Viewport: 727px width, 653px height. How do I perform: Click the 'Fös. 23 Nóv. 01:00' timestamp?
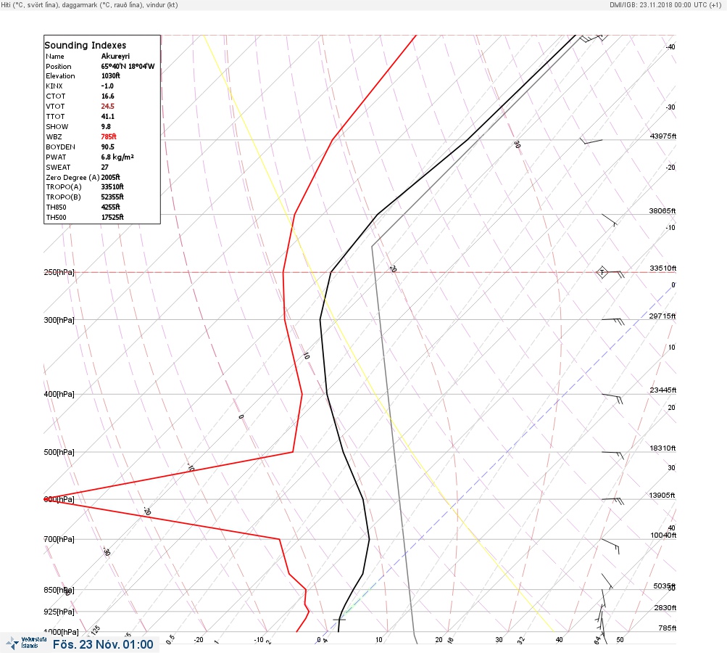[103, 644]
